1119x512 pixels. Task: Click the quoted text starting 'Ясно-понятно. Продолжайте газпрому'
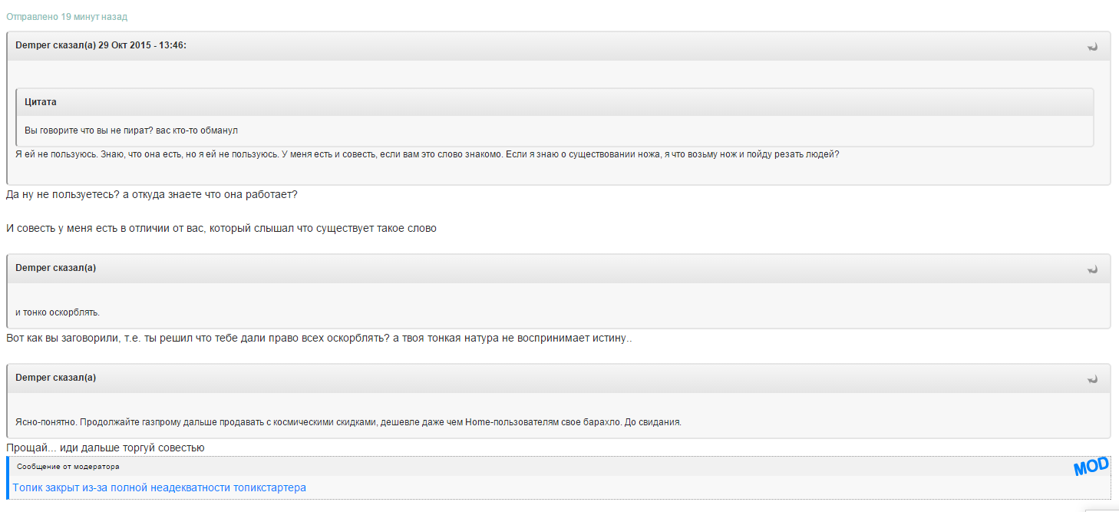point(348,422)
